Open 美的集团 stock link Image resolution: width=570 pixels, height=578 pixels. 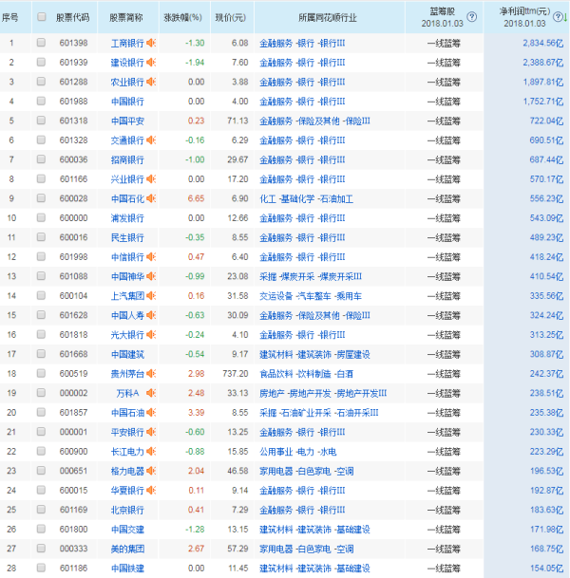(x=127, y=549)
